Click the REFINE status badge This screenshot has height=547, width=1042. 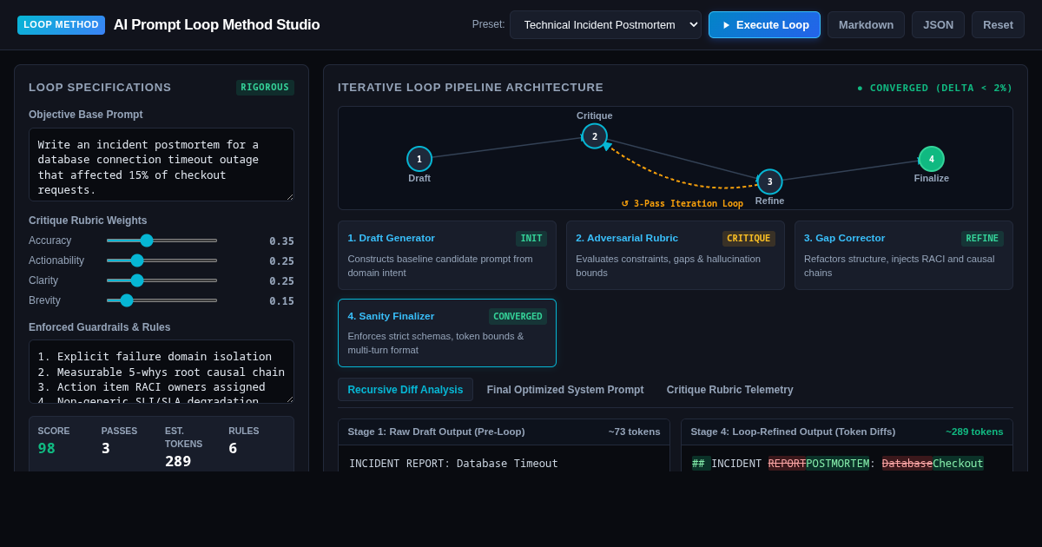(982, 238)
